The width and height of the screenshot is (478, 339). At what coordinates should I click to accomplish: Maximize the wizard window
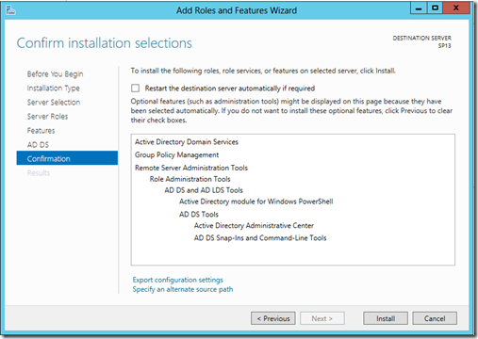pos(435,8)
